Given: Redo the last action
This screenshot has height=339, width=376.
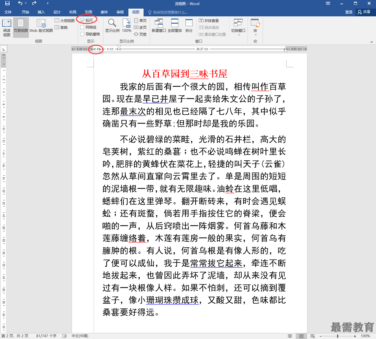Looking at the screenshot, I should point(34,3).
